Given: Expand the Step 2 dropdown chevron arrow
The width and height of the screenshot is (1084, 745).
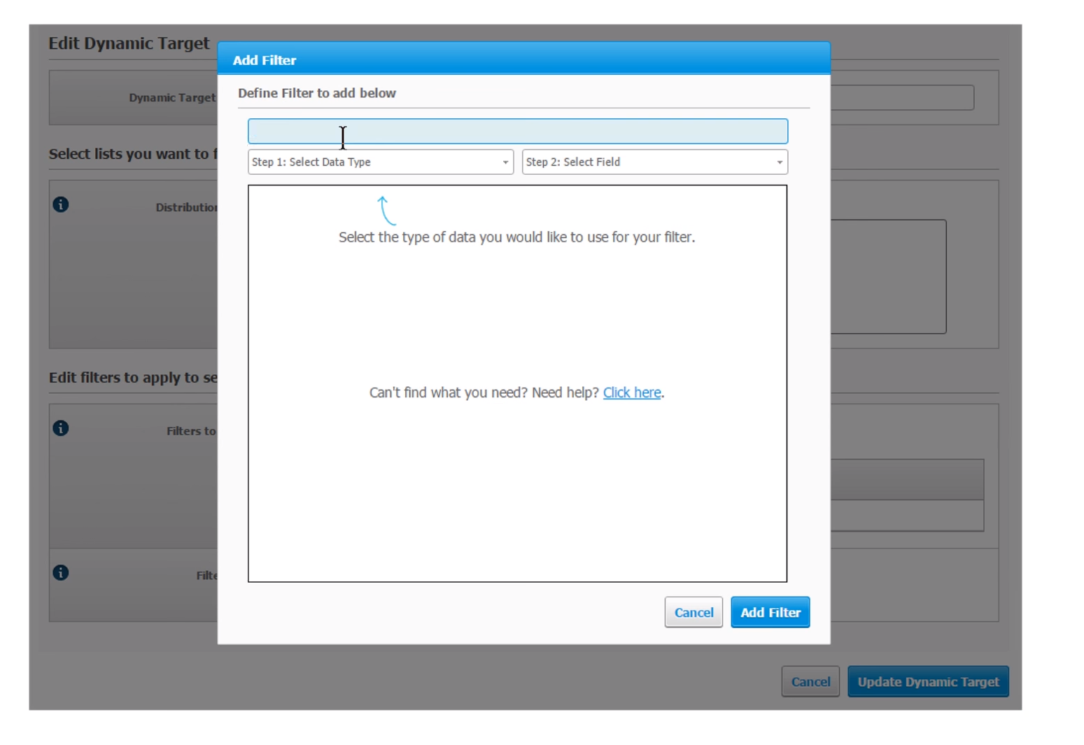Looking at the screenshot, I should [x=779, y=162].
